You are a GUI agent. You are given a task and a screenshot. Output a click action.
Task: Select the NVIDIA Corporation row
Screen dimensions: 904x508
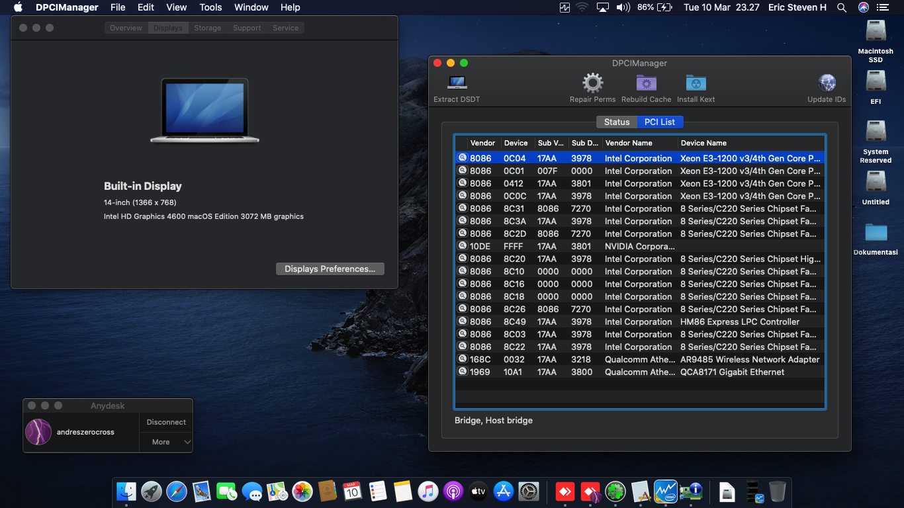pyautogui.click(x=640, y=246)
